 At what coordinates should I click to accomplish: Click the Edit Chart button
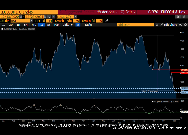(169, 25)
